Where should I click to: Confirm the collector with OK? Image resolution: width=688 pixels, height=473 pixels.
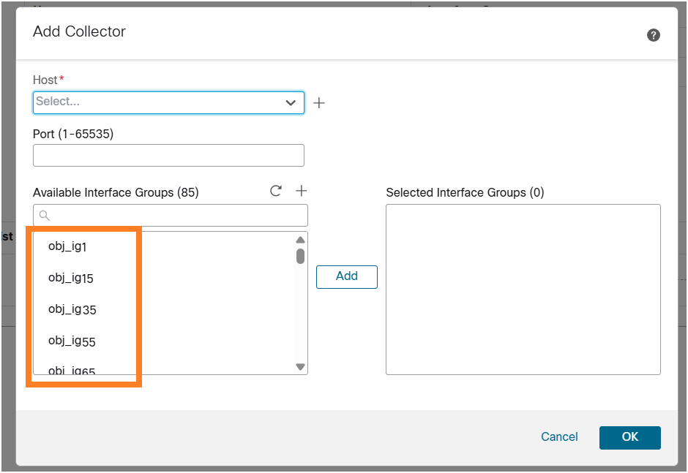point(629,437)
